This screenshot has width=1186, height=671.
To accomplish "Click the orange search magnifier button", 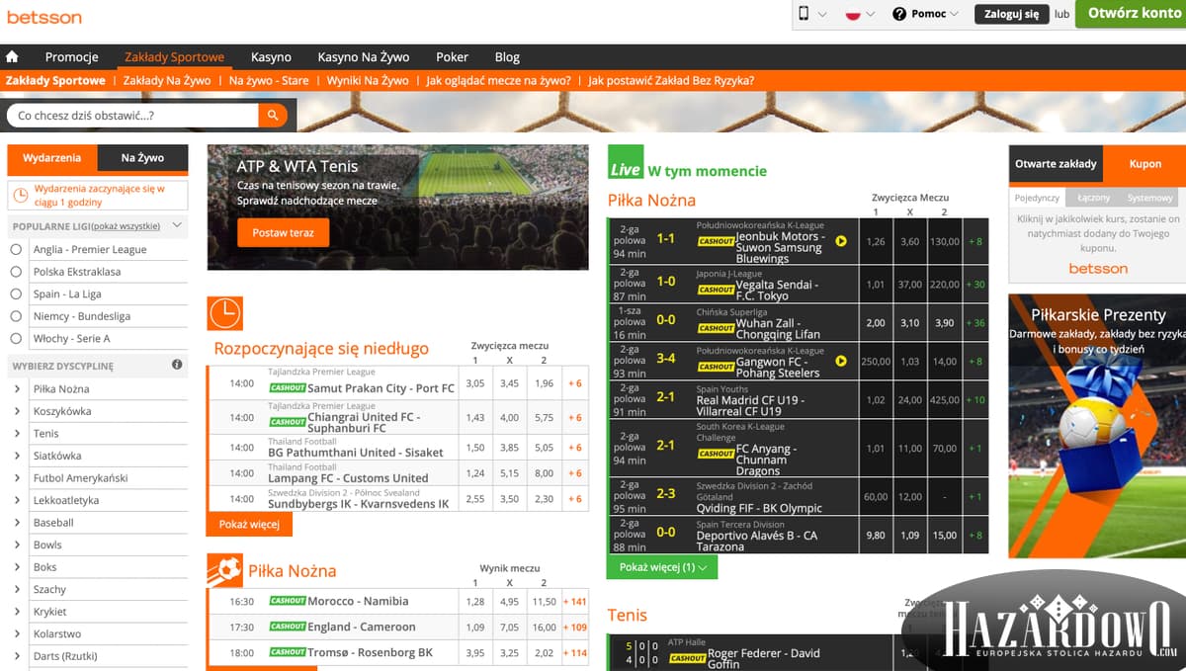I will 272,116.
